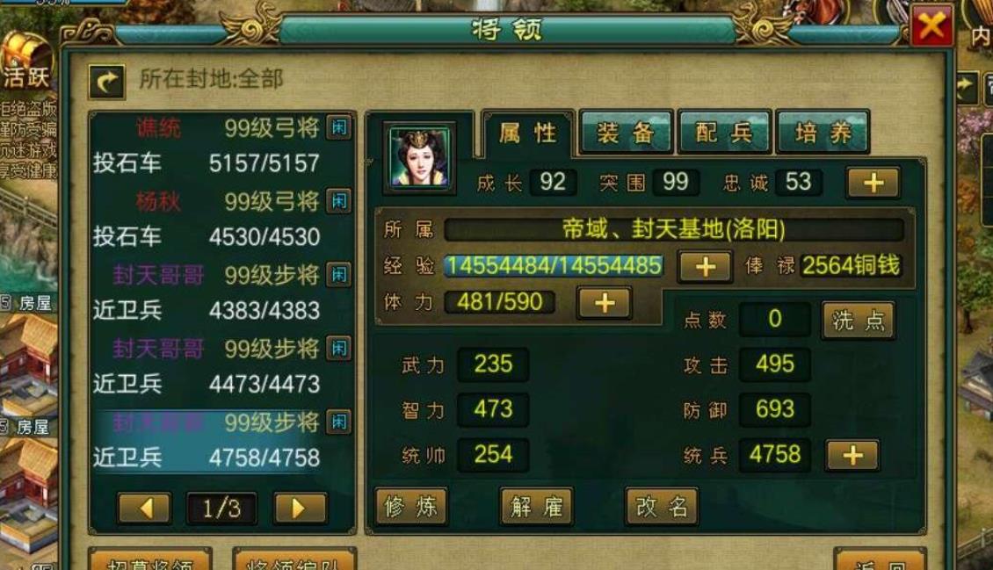Click the 解雇 button

[x=536, y=506]
